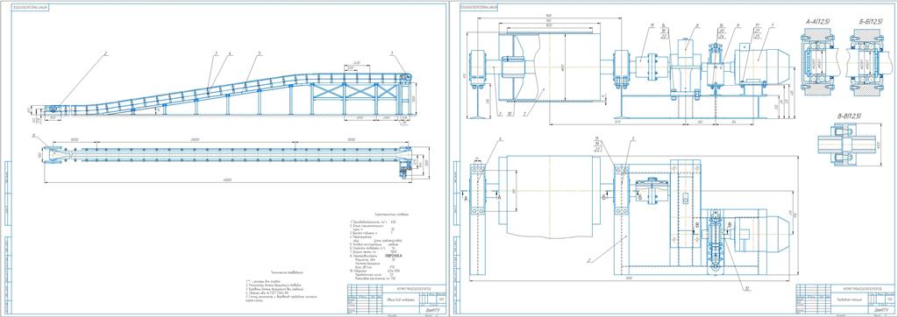898x317 pixels.
Task: Select the 48000 overall length dimension
Action: [227, 180]
